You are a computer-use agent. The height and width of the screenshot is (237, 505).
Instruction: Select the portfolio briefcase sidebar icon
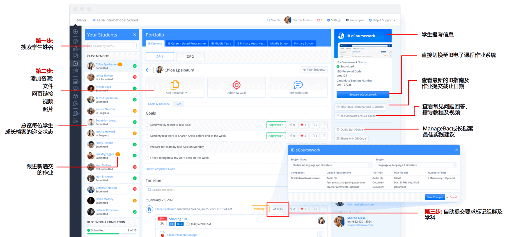[75, 63]
